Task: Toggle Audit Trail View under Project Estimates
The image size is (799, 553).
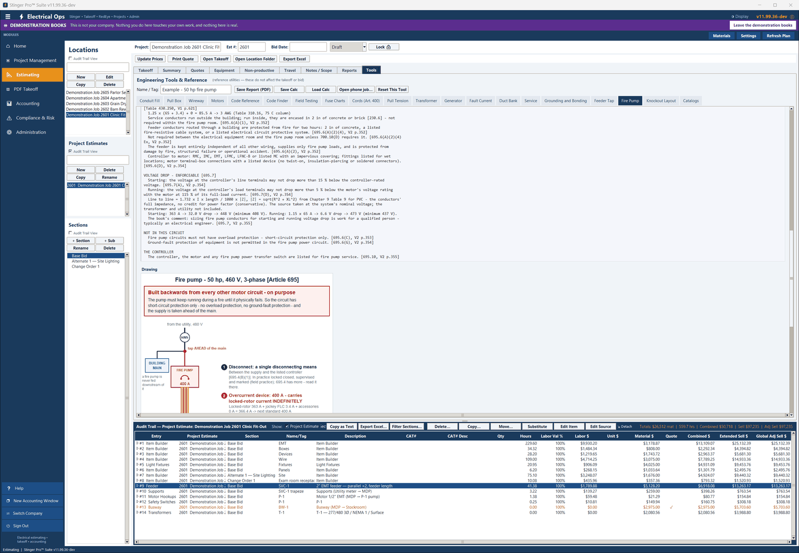Action: (70, 151)
